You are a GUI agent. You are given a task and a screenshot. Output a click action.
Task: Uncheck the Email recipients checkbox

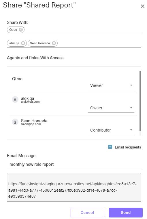110,147
